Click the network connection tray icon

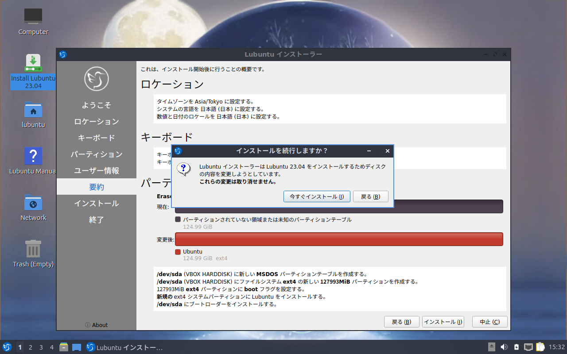528,347
